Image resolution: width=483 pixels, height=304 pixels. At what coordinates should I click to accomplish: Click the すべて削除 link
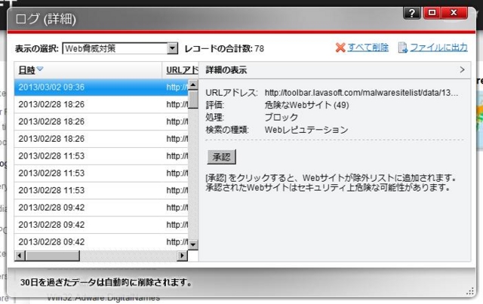368,48
